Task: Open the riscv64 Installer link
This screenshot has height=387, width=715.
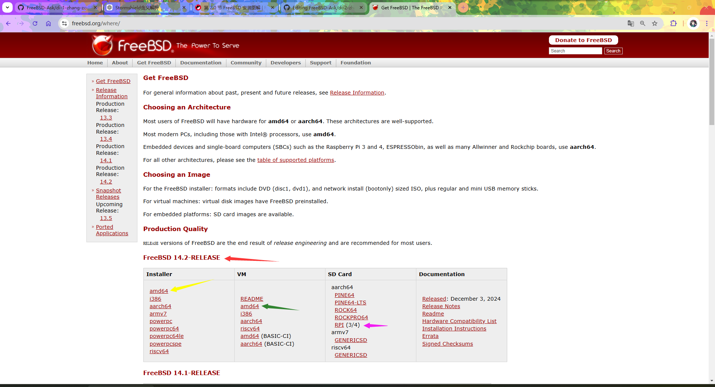Action: click(159, 351)
